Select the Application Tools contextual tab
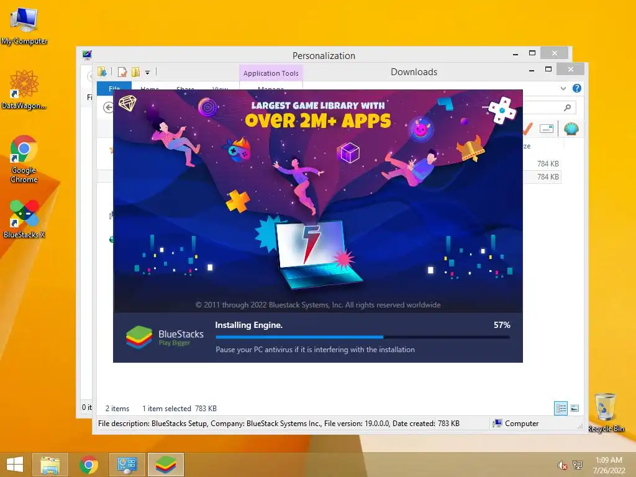Screen dimensions: 636x477 click(271, 73)
